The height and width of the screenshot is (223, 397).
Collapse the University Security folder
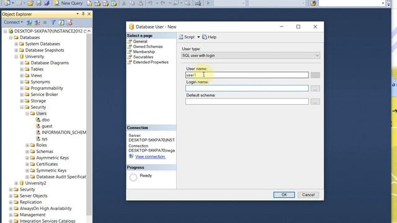tap(22, 107)
